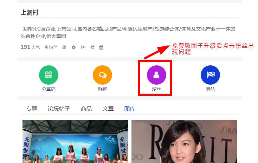Click the small calendar icon
Viewport: 258px width, 163px height.
(101, 47)
